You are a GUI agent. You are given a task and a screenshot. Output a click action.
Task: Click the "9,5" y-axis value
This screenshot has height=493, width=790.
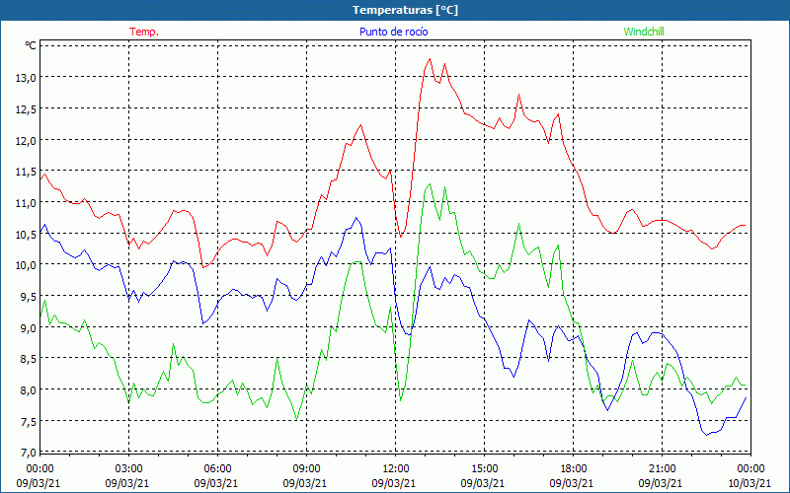pos(29,297)
